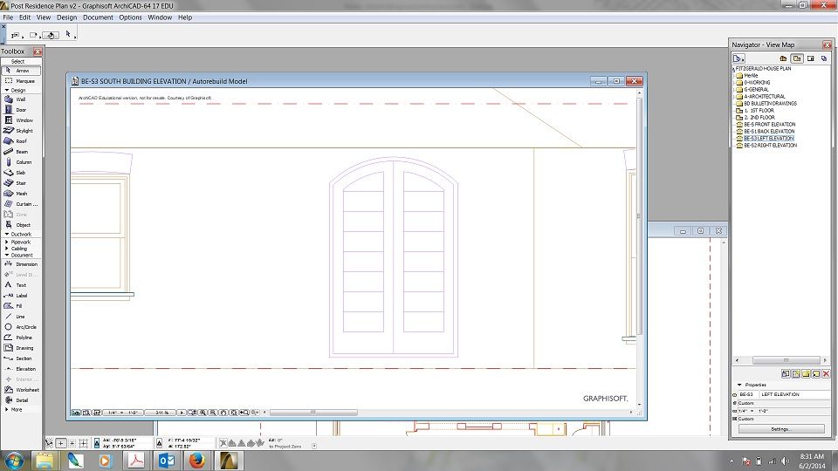Pick the Skylight tool
Screen dimensions: 838x471
(21, 131)
